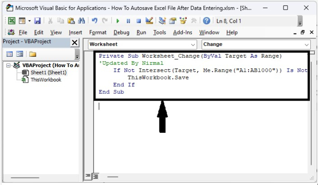The image size is (318, 185).
Task: Switch to Procedure View button
Action: [x=88, y=176]
